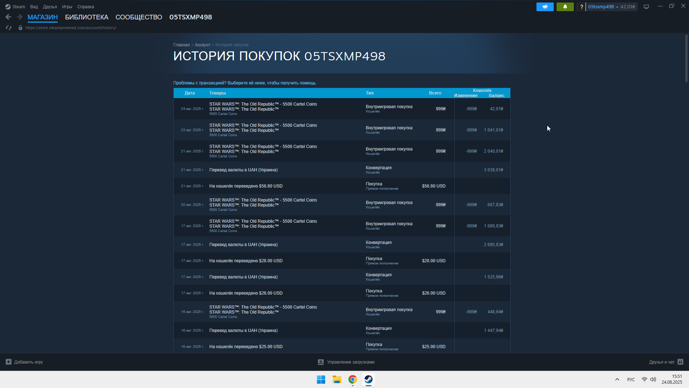689x388 pixels.
Task: Select the transaction 'На кошелёк переведено $26.00 USD'
Action: click(x=342, y=293)
